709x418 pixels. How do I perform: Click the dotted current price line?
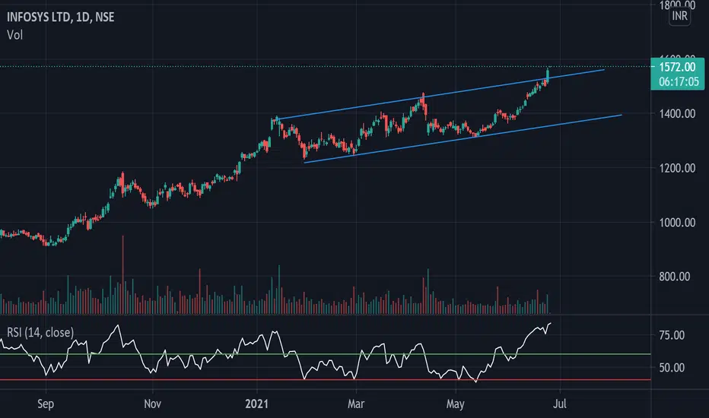(325, 67)
